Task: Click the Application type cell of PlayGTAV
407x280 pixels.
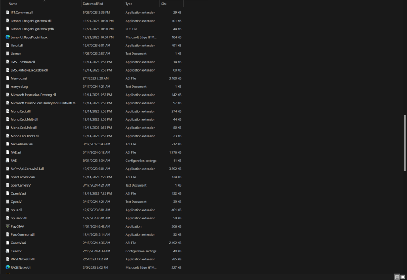Action: (x=133, y=226)
